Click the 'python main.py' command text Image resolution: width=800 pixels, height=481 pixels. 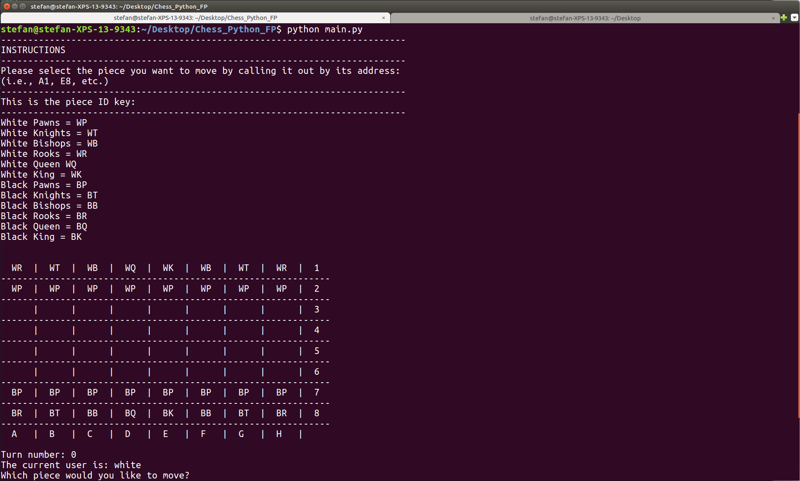pos(325,29)
